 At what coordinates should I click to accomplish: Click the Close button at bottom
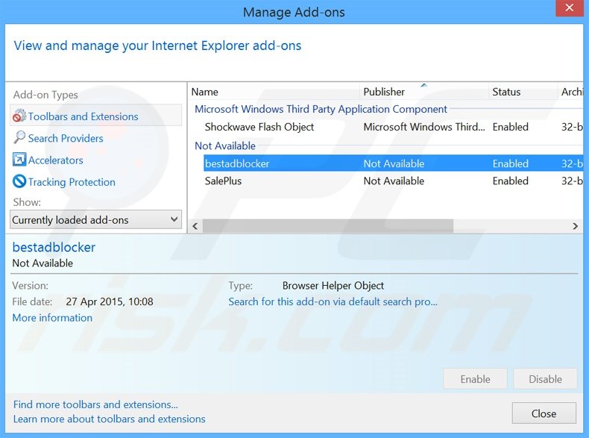point(544,413)
